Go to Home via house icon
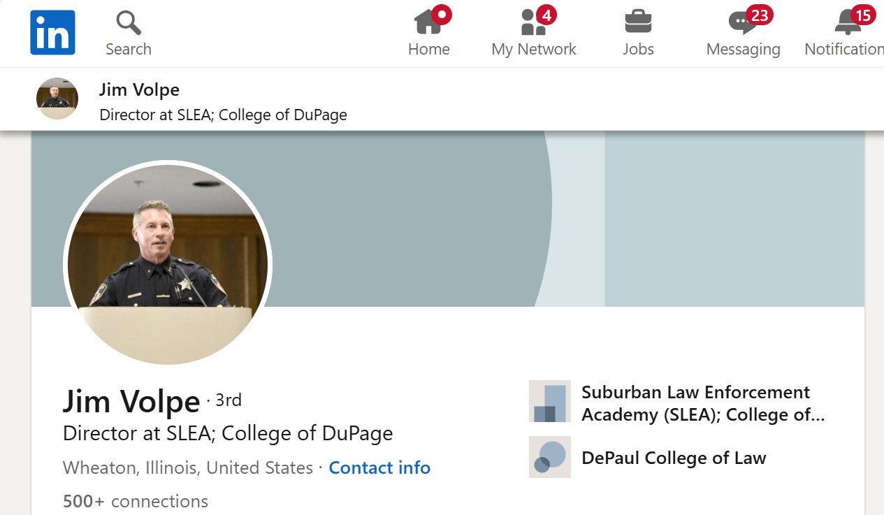This screenshot has width=884, height=515. click(428, 22)
